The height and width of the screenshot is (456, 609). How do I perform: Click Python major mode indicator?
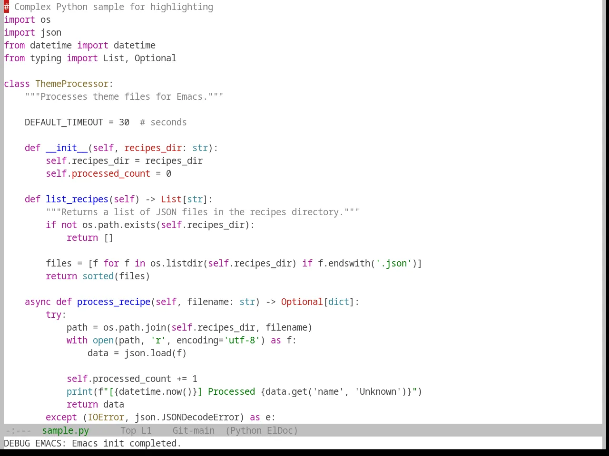click(246, 430)
